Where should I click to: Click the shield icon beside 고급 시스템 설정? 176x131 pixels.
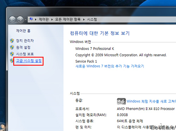12,61
